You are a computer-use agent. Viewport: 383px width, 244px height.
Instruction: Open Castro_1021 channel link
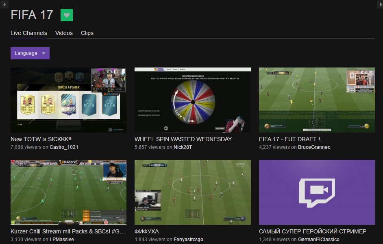64,147
